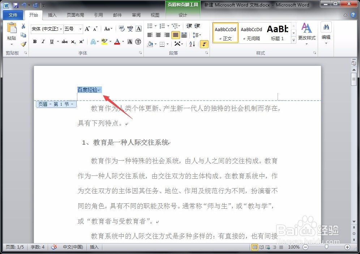The height and width of the screenshot is (254, 360).
Task: Apply the 标题 1 Heading style
Action: (x=278, y=33)
